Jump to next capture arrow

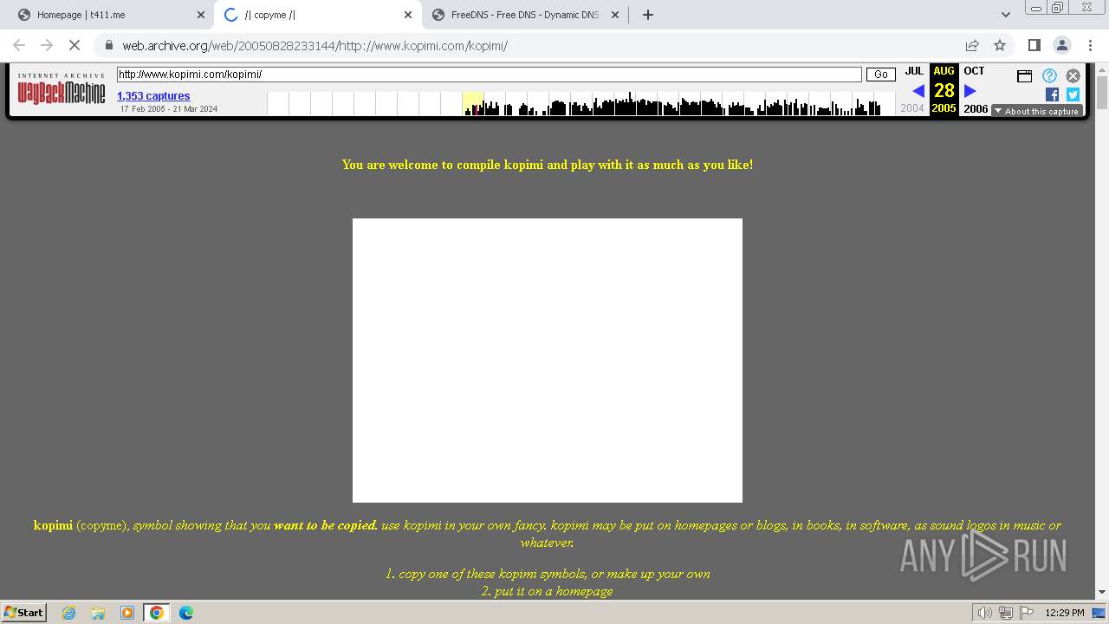970,91
